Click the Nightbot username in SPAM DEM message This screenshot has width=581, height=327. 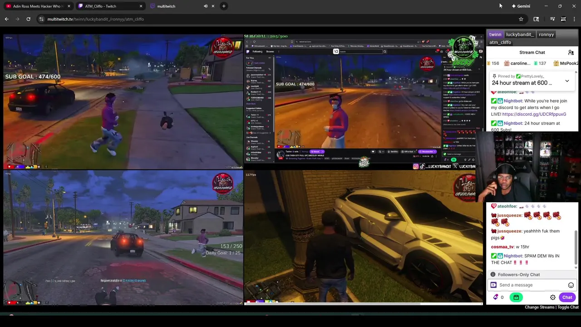(x=513, y=256)
